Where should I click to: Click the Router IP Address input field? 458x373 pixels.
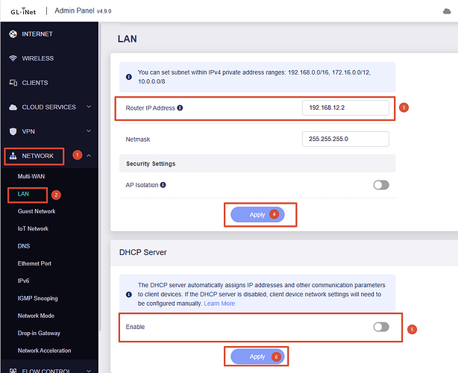(345, 107)
